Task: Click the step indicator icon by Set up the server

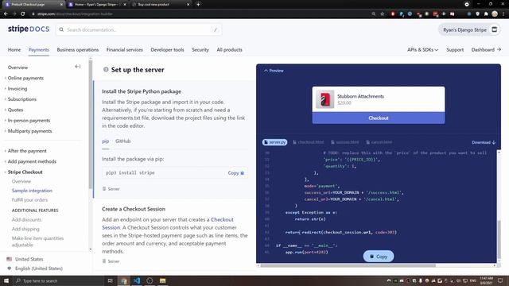Action: [106, 69]
